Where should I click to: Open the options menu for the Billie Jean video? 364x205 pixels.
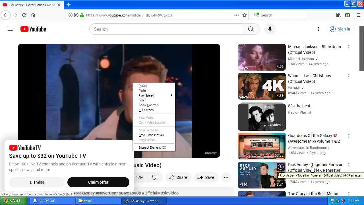[349, 47]
